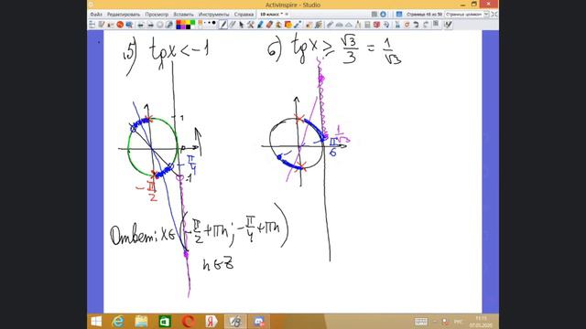This screenshot has height=329, width=586.
Task: Select the Shape tool
Action: coord(288,25)
